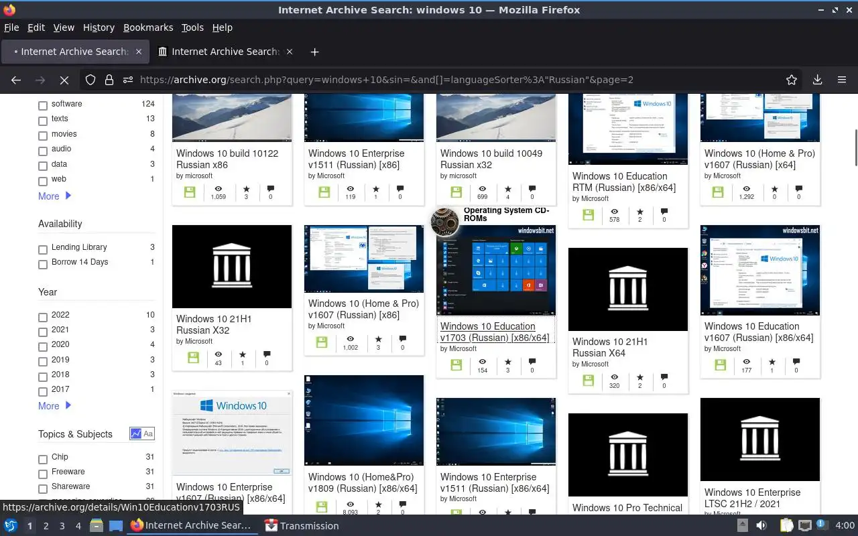Image resolution: width=858 pixels, height=536 pixels.
Task: Open Windows 10 21H1 Russian X64 link
Action: point(610,347)
